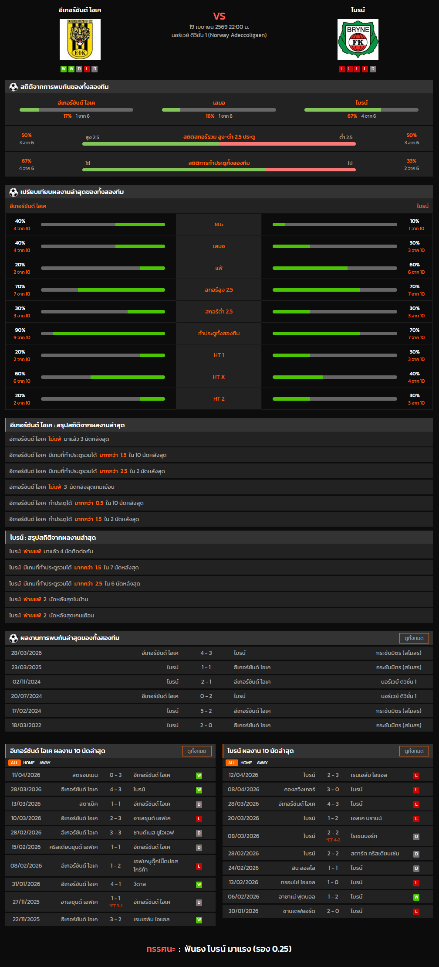
Task: Click the สูง-ต่ำ 2.5 ประตู stats bar
Action: tap(219, 143)
